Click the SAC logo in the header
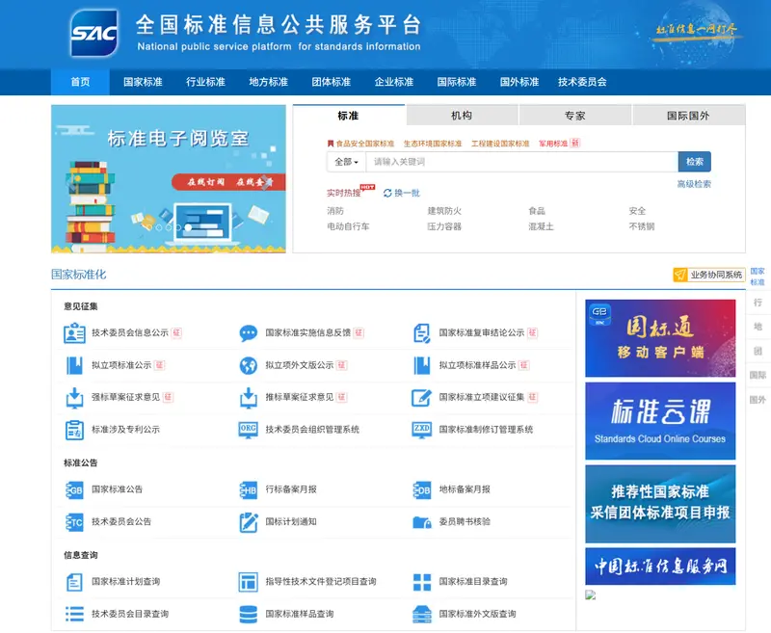 94,33
